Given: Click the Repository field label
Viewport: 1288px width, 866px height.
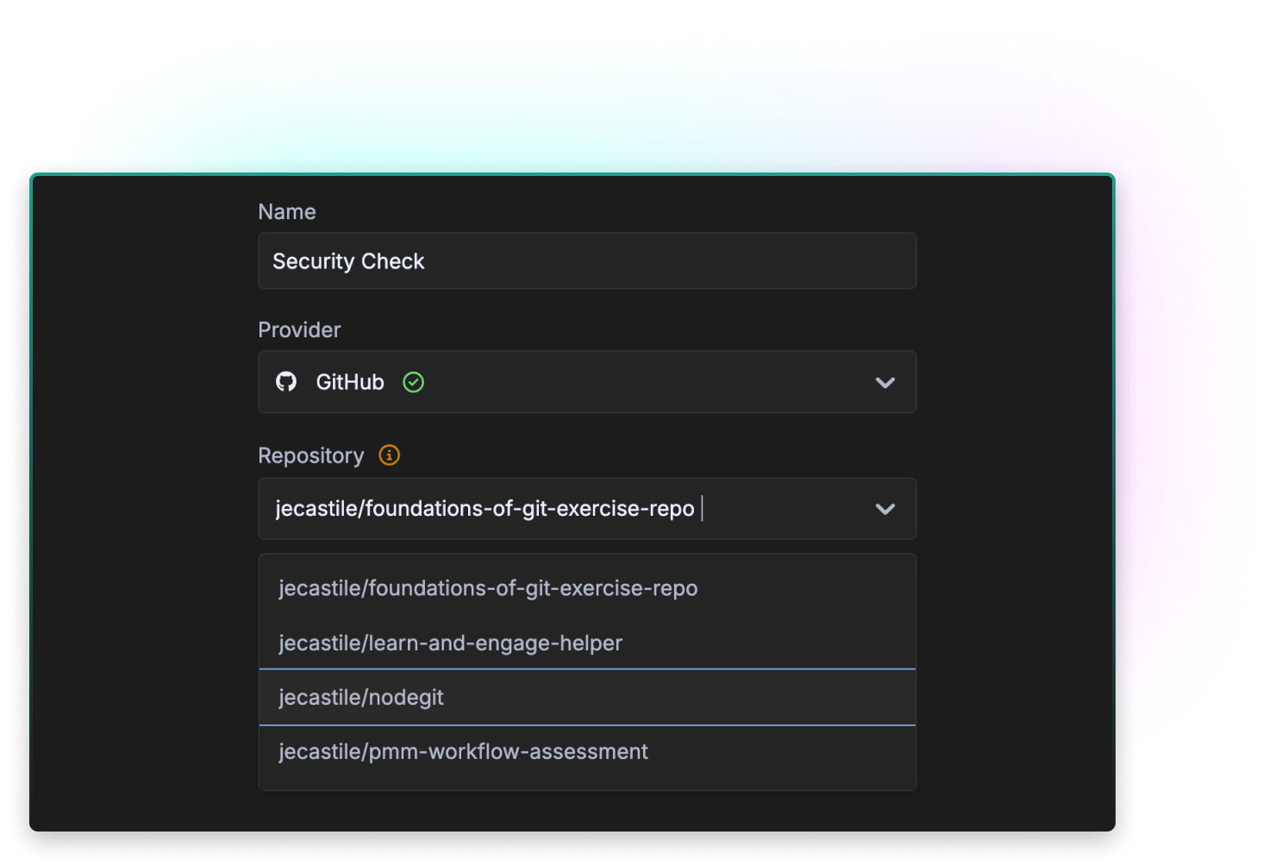Looking at the screenshot, I should click(x=310, y=456).
